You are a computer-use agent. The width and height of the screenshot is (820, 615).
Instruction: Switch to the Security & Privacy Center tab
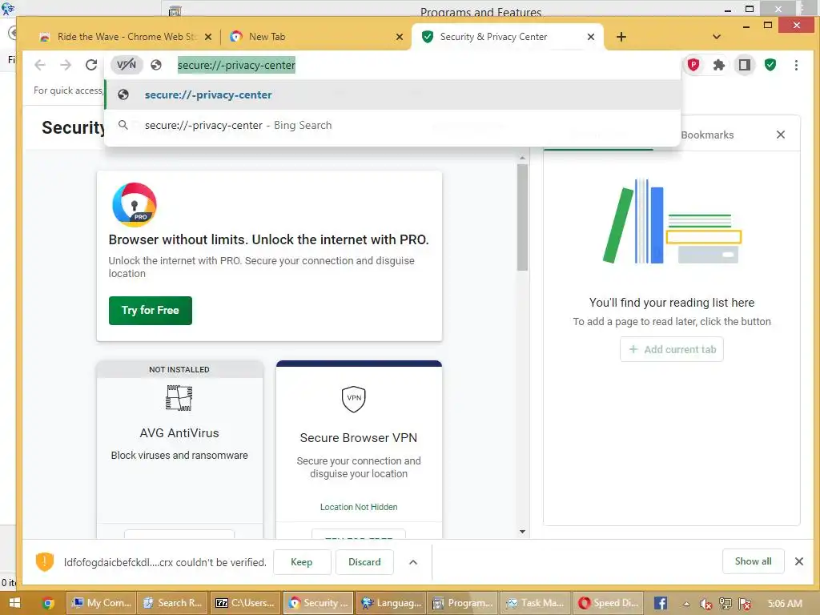pyautogui.click(x=508, y=37)
